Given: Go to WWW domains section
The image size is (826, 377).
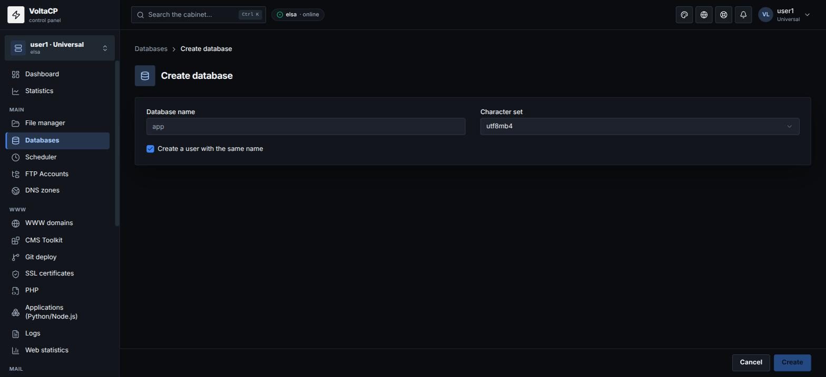Looking at the screenshot, I should coord(58,223).
